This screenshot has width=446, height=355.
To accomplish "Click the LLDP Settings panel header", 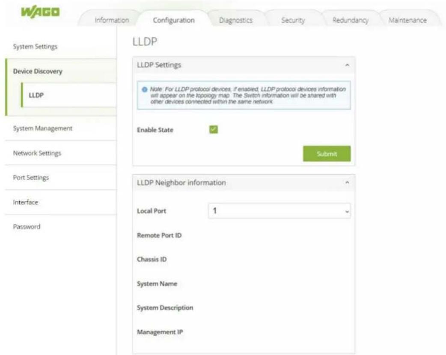I will coord(244,65).
